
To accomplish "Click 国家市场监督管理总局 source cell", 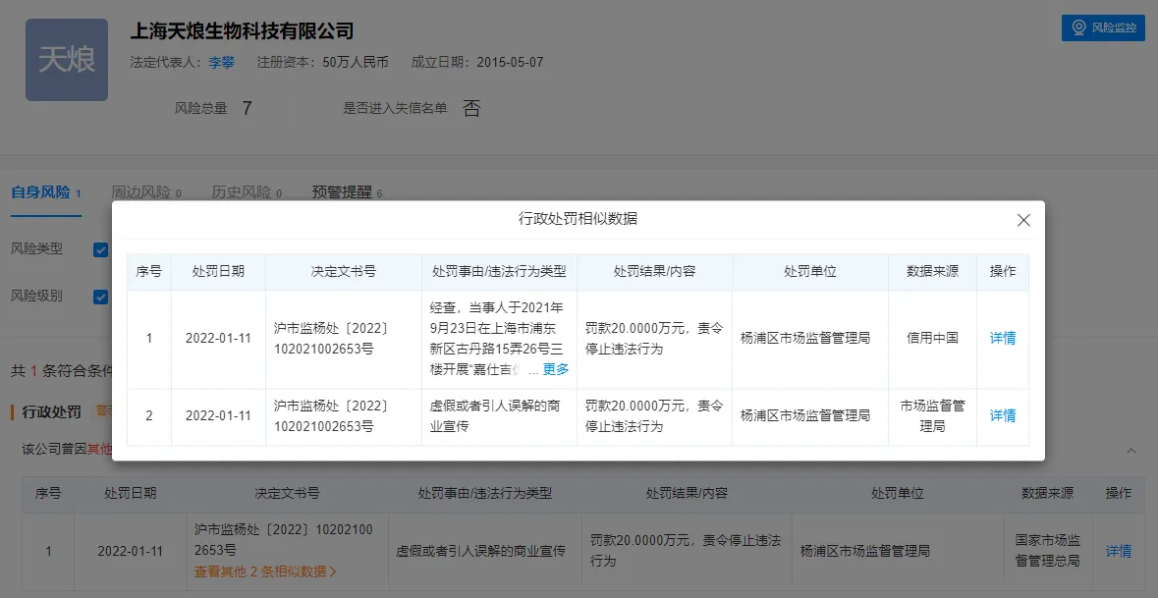I will click(1047, 551).
